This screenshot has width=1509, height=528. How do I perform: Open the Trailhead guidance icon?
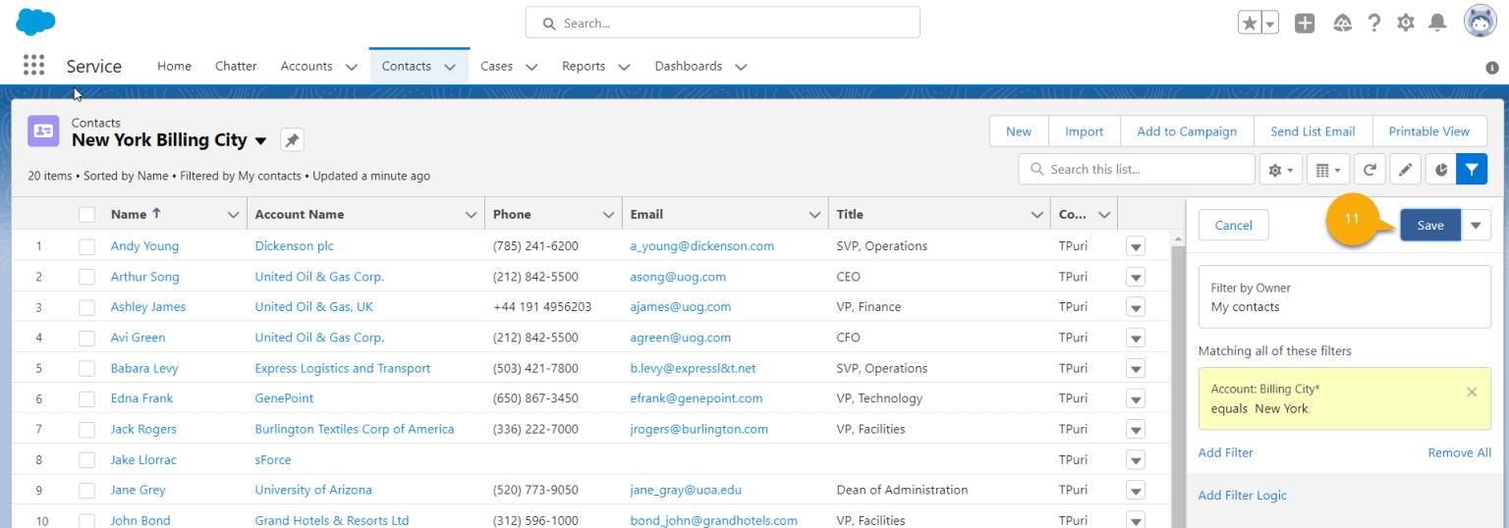(x=1342, y=23)
